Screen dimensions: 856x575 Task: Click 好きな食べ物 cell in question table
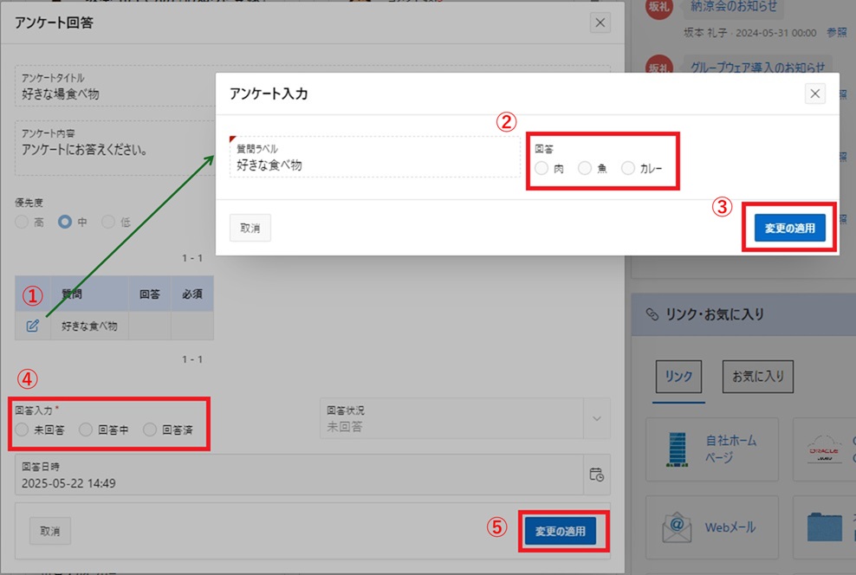tap(89, 326)
